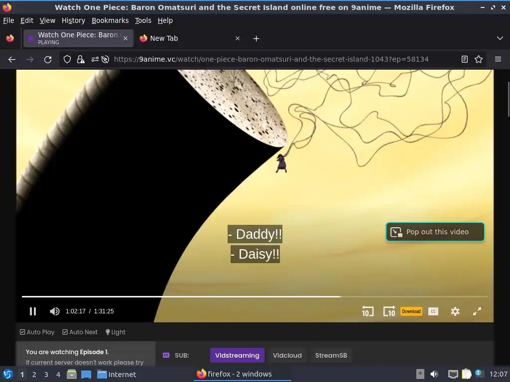The height and width of the screenshot is (382, 510).
Task: Switch to workspace 4
Action: (58, 375)
